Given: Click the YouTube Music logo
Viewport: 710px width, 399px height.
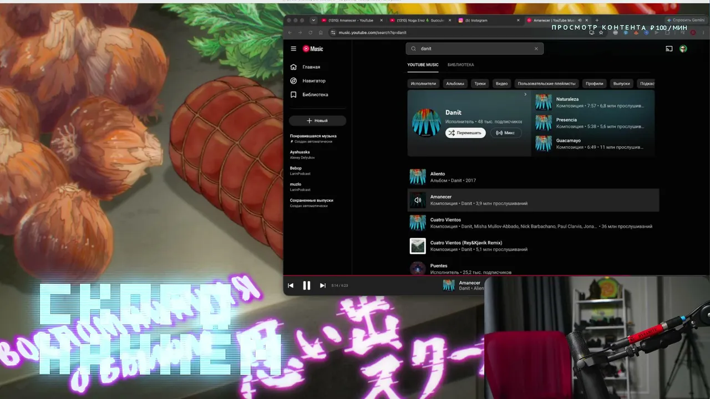Looking at the screenshot, I should tap(313, 49).
